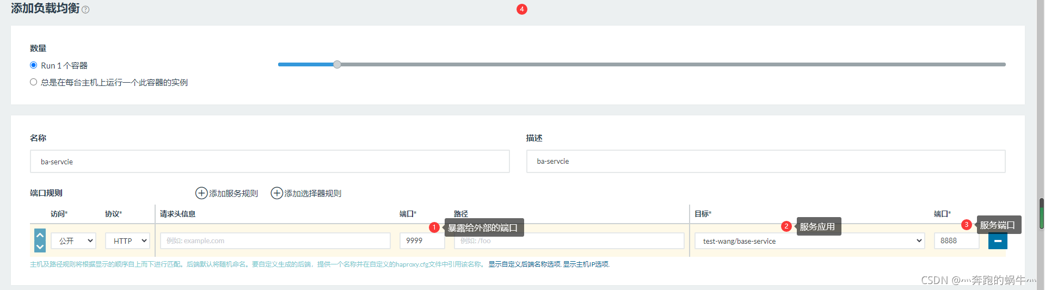
Task: Focus the target port field with 8888
Action: point(956,240)
